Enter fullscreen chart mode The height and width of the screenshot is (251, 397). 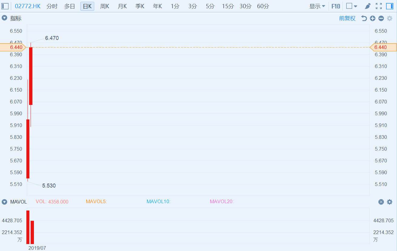(379, 6)
